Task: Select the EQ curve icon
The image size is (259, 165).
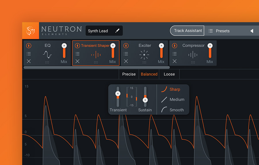Action: [x=47, y=54]
